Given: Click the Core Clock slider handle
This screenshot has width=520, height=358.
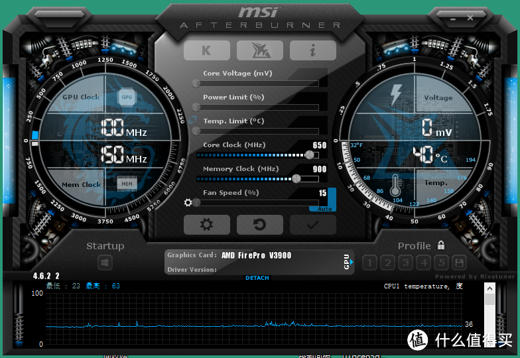Looking at the screenshot, I should point(309,154).
